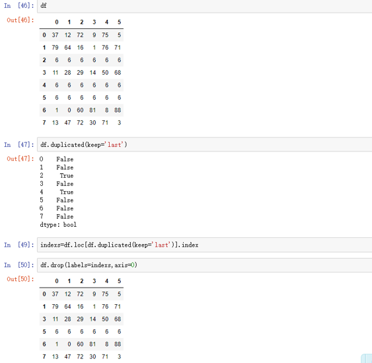This screenshot has width=372, height=363.
Task: Click row index 7 in Out[46] table
Action: pos(44,123)
